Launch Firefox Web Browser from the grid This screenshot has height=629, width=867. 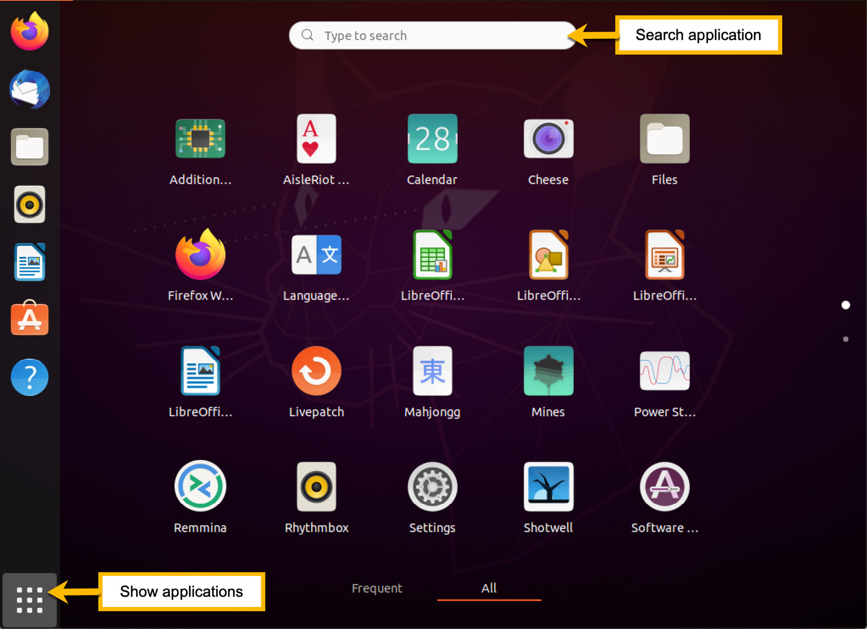pos(200,255)
